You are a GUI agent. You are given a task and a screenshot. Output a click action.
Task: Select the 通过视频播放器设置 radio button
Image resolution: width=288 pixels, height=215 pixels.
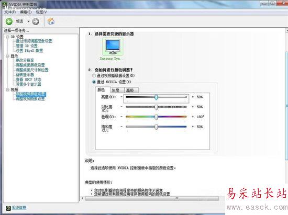point(94,75)
